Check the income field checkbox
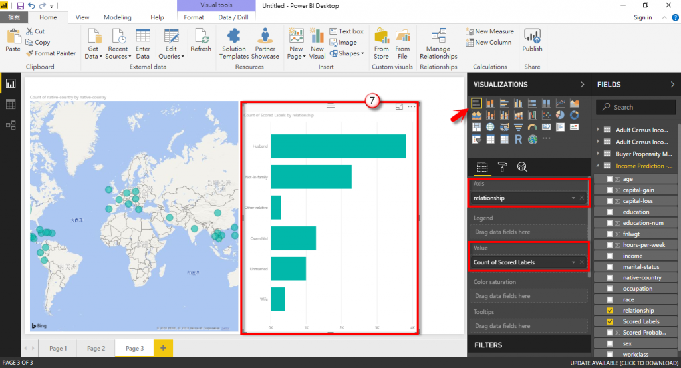The width and height of the screenshot is (681, 368). [609, 256]
